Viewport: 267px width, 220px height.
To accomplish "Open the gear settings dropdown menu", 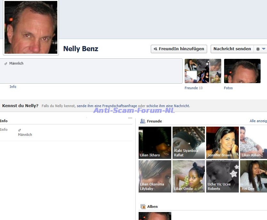I will click(x=261, y=49).
